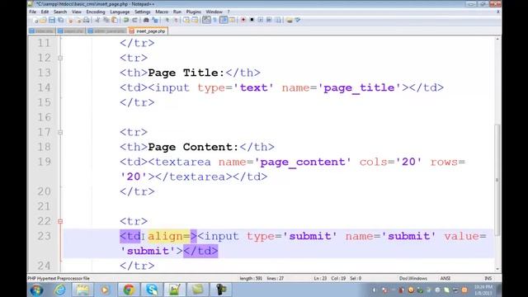Create a new document from toolbar

pos(35,20)
